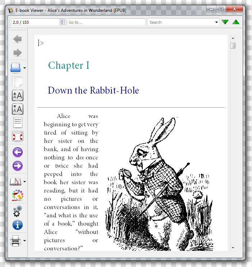Open the recent ebooks dropdown arrow
The width and height of the screenshot is (252, 267).
25,68
